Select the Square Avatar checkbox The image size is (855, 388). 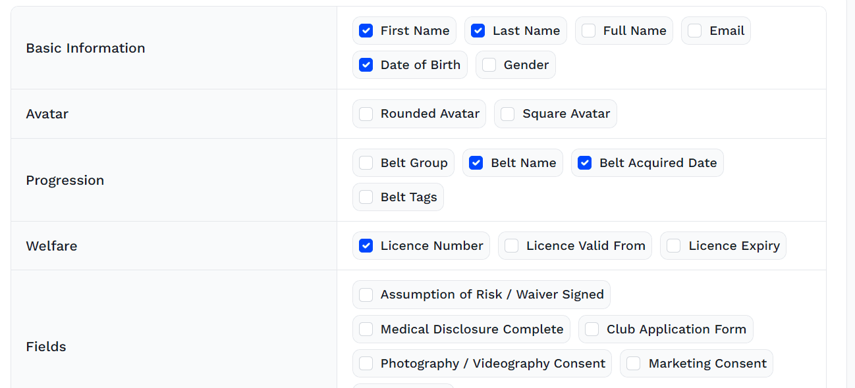(x=508, y=114)
